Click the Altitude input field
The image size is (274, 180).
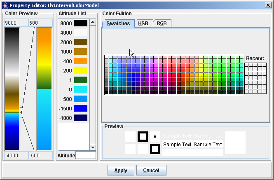coord(86,155)
